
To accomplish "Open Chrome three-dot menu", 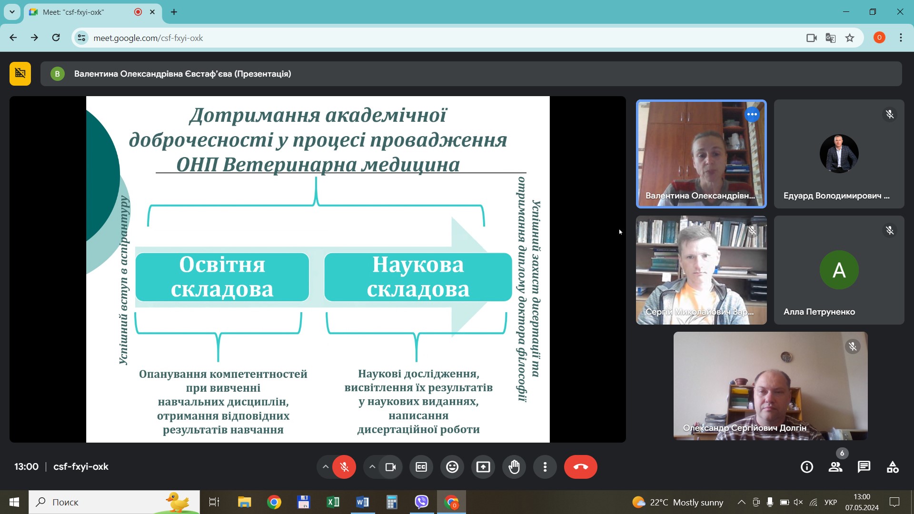I will click(901, 38).
